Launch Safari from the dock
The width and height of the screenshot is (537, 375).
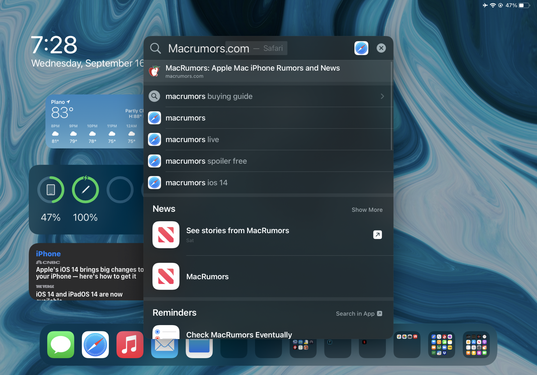[x=95, y=344]
